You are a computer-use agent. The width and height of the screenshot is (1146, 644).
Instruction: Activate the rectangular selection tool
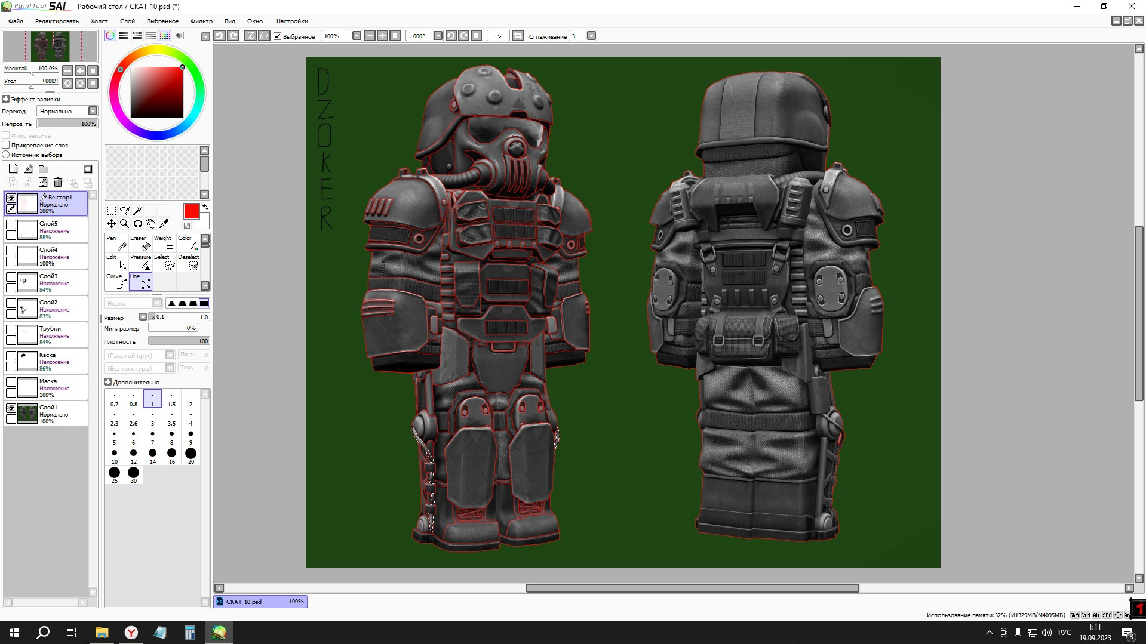111,211
